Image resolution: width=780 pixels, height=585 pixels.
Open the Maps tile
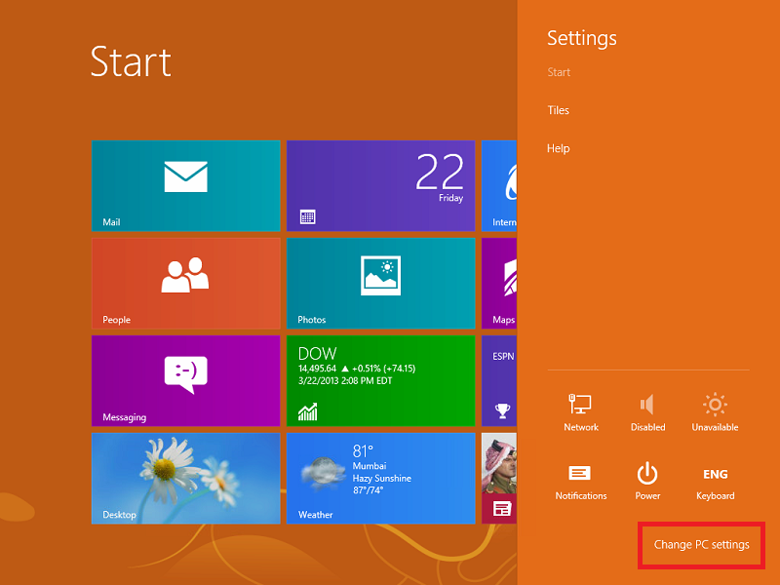point(499,283)
